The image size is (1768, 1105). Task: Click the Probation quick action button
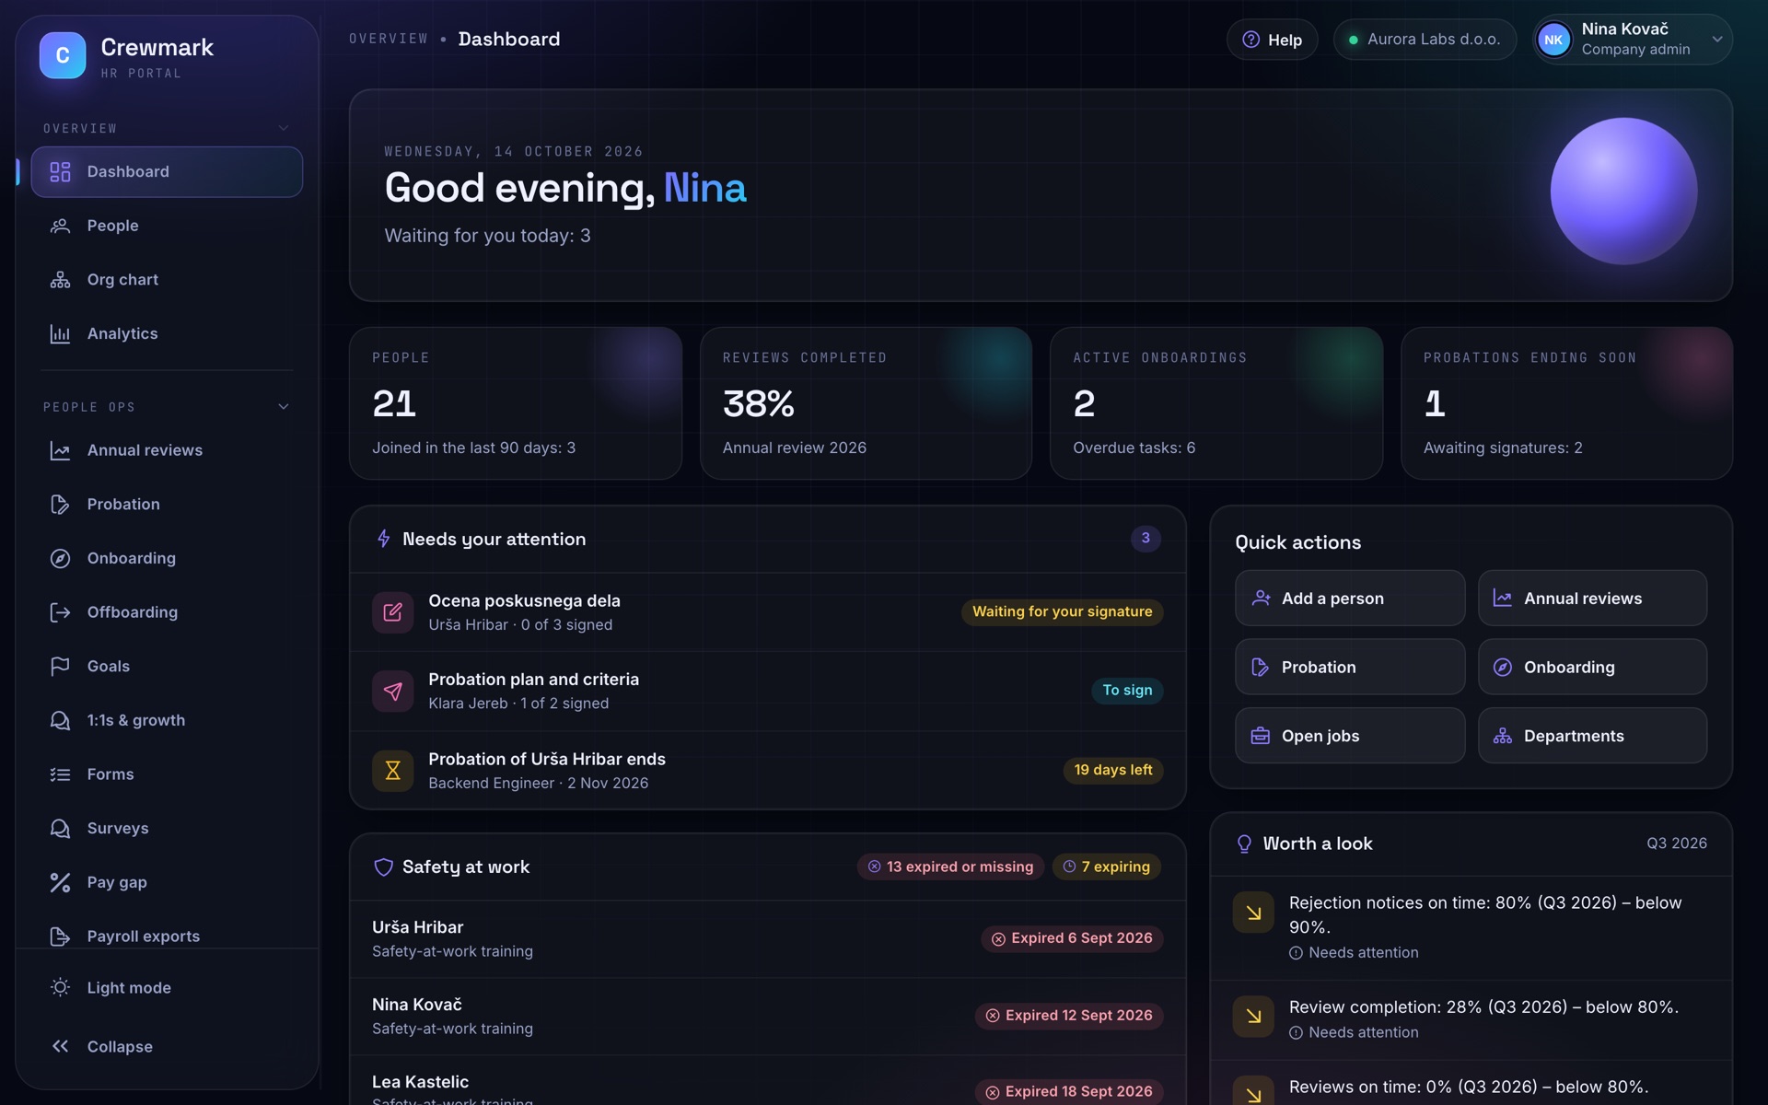point(1350,667)
